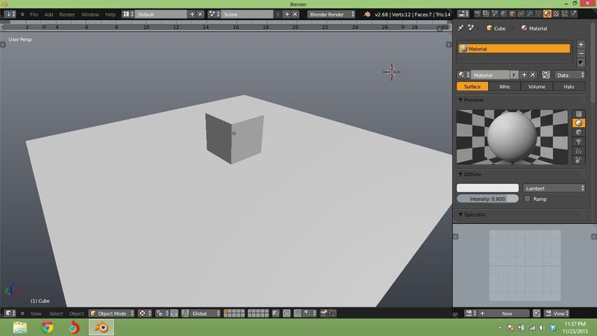Click the remove material slot minus button
This screenshot has width=597, height=336.
(581, 53)
